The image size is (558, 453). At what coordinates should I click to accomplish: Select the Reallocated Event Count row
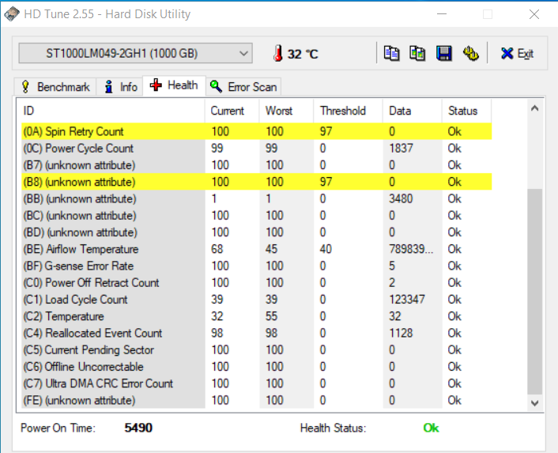click(257, 333)
